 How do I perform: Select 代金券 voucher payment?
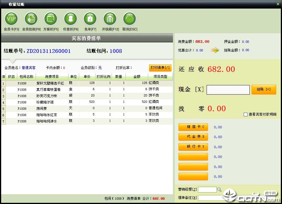[x=193, y=137]
